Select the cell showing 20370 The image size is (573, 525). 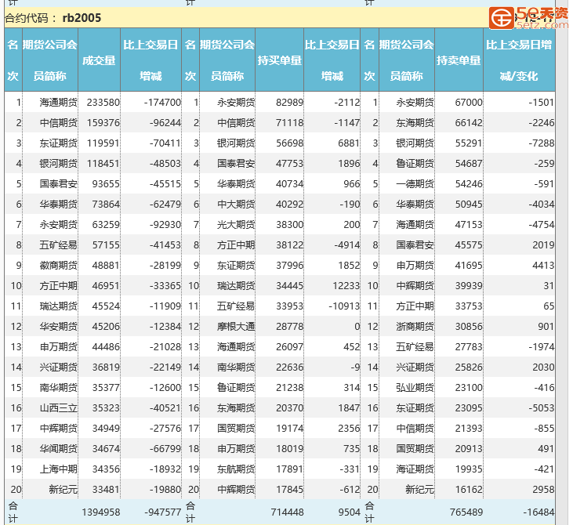click(x=290, y=407)
